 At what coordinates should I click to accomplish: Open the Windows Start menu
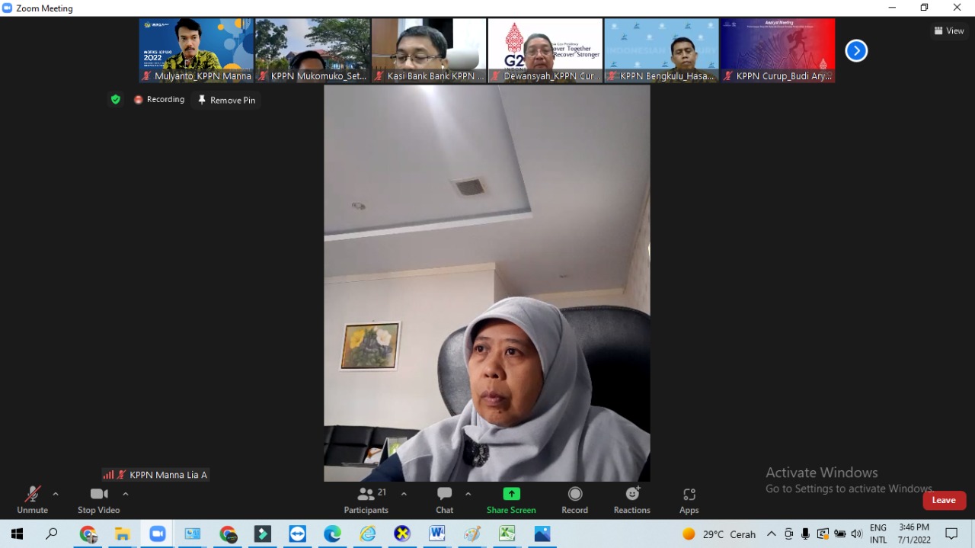pyautogui.click(x=17, y=534)
